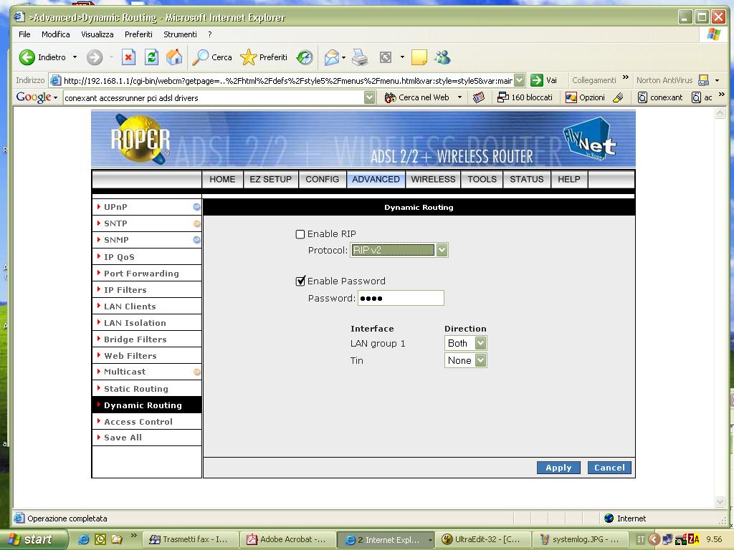Open the Cerca search icon

pyautogui.click(x=213, y=57)
